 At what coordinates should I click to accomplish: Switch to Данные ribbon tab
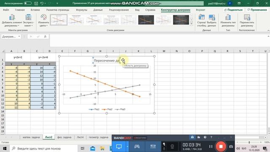(98, 10)
